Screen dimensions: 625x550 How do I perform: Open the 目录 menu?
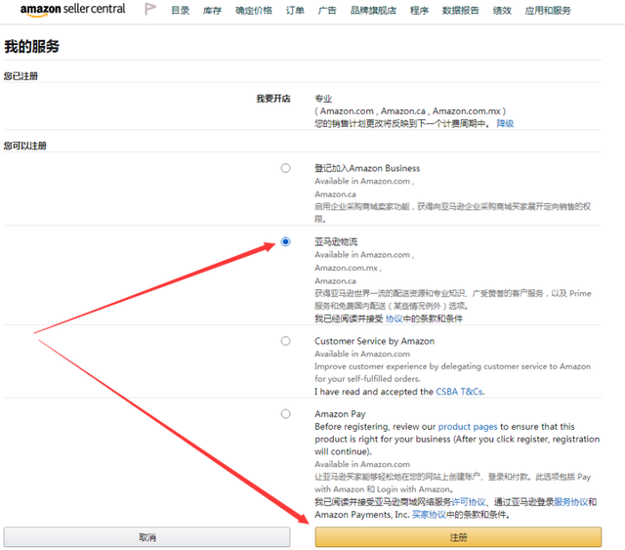pos(180,11)
